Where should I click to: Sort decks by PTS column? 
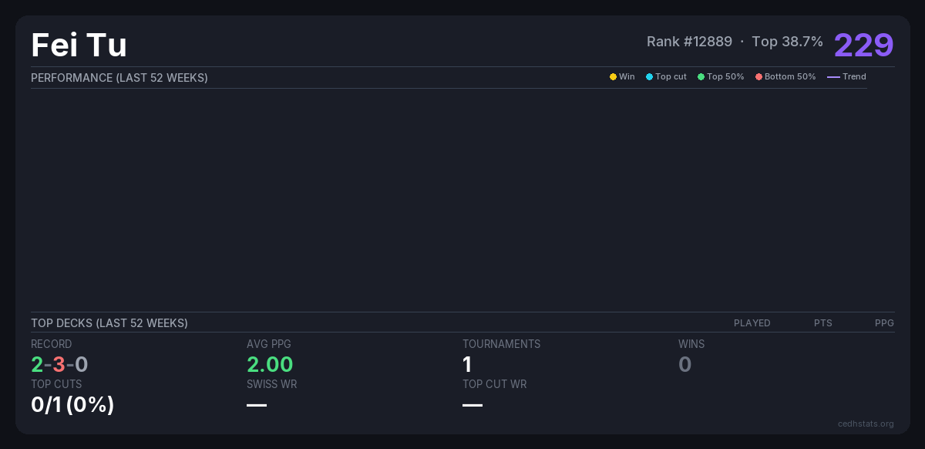(822, 323)
